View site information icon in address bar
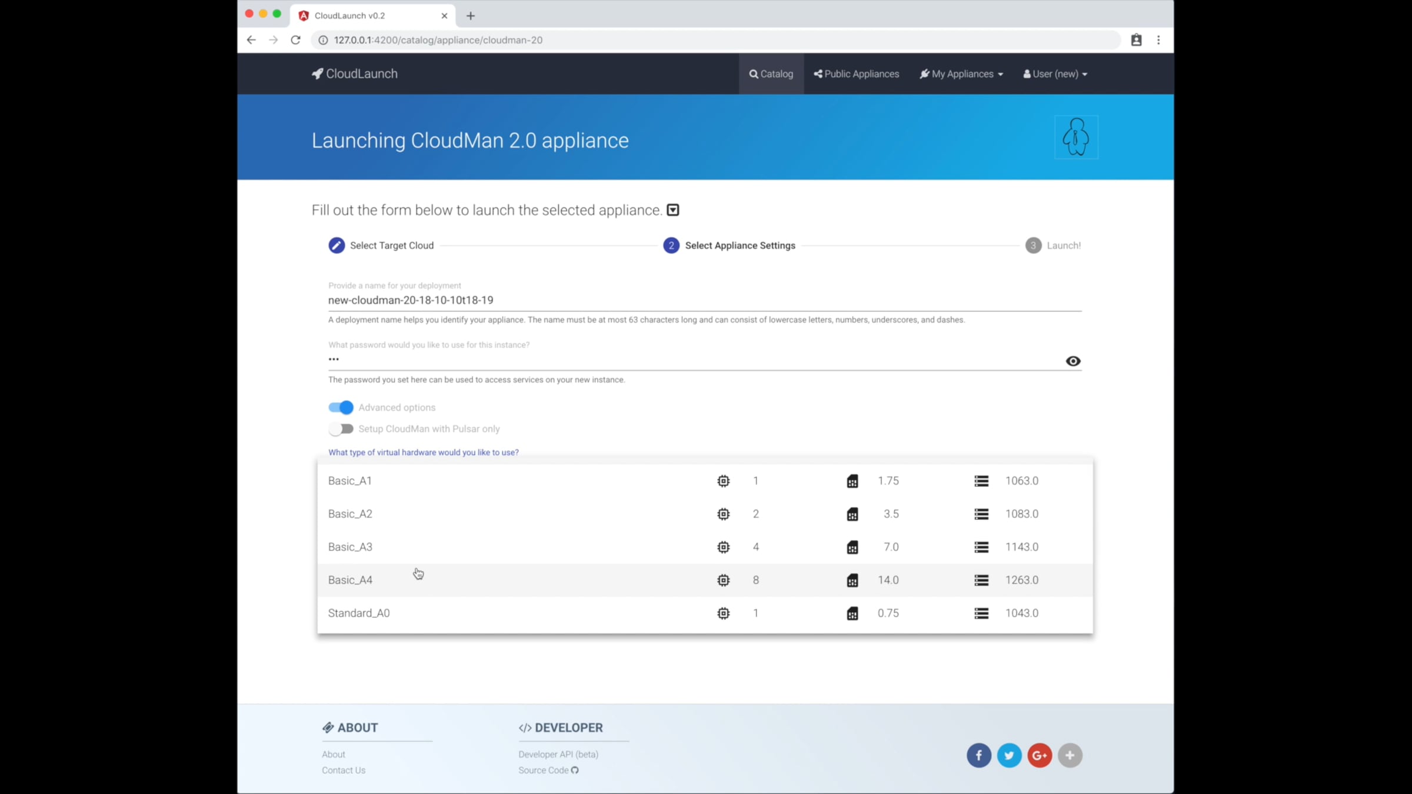The width and height of the screenshot is (1412, 794). tap(323, 40)
